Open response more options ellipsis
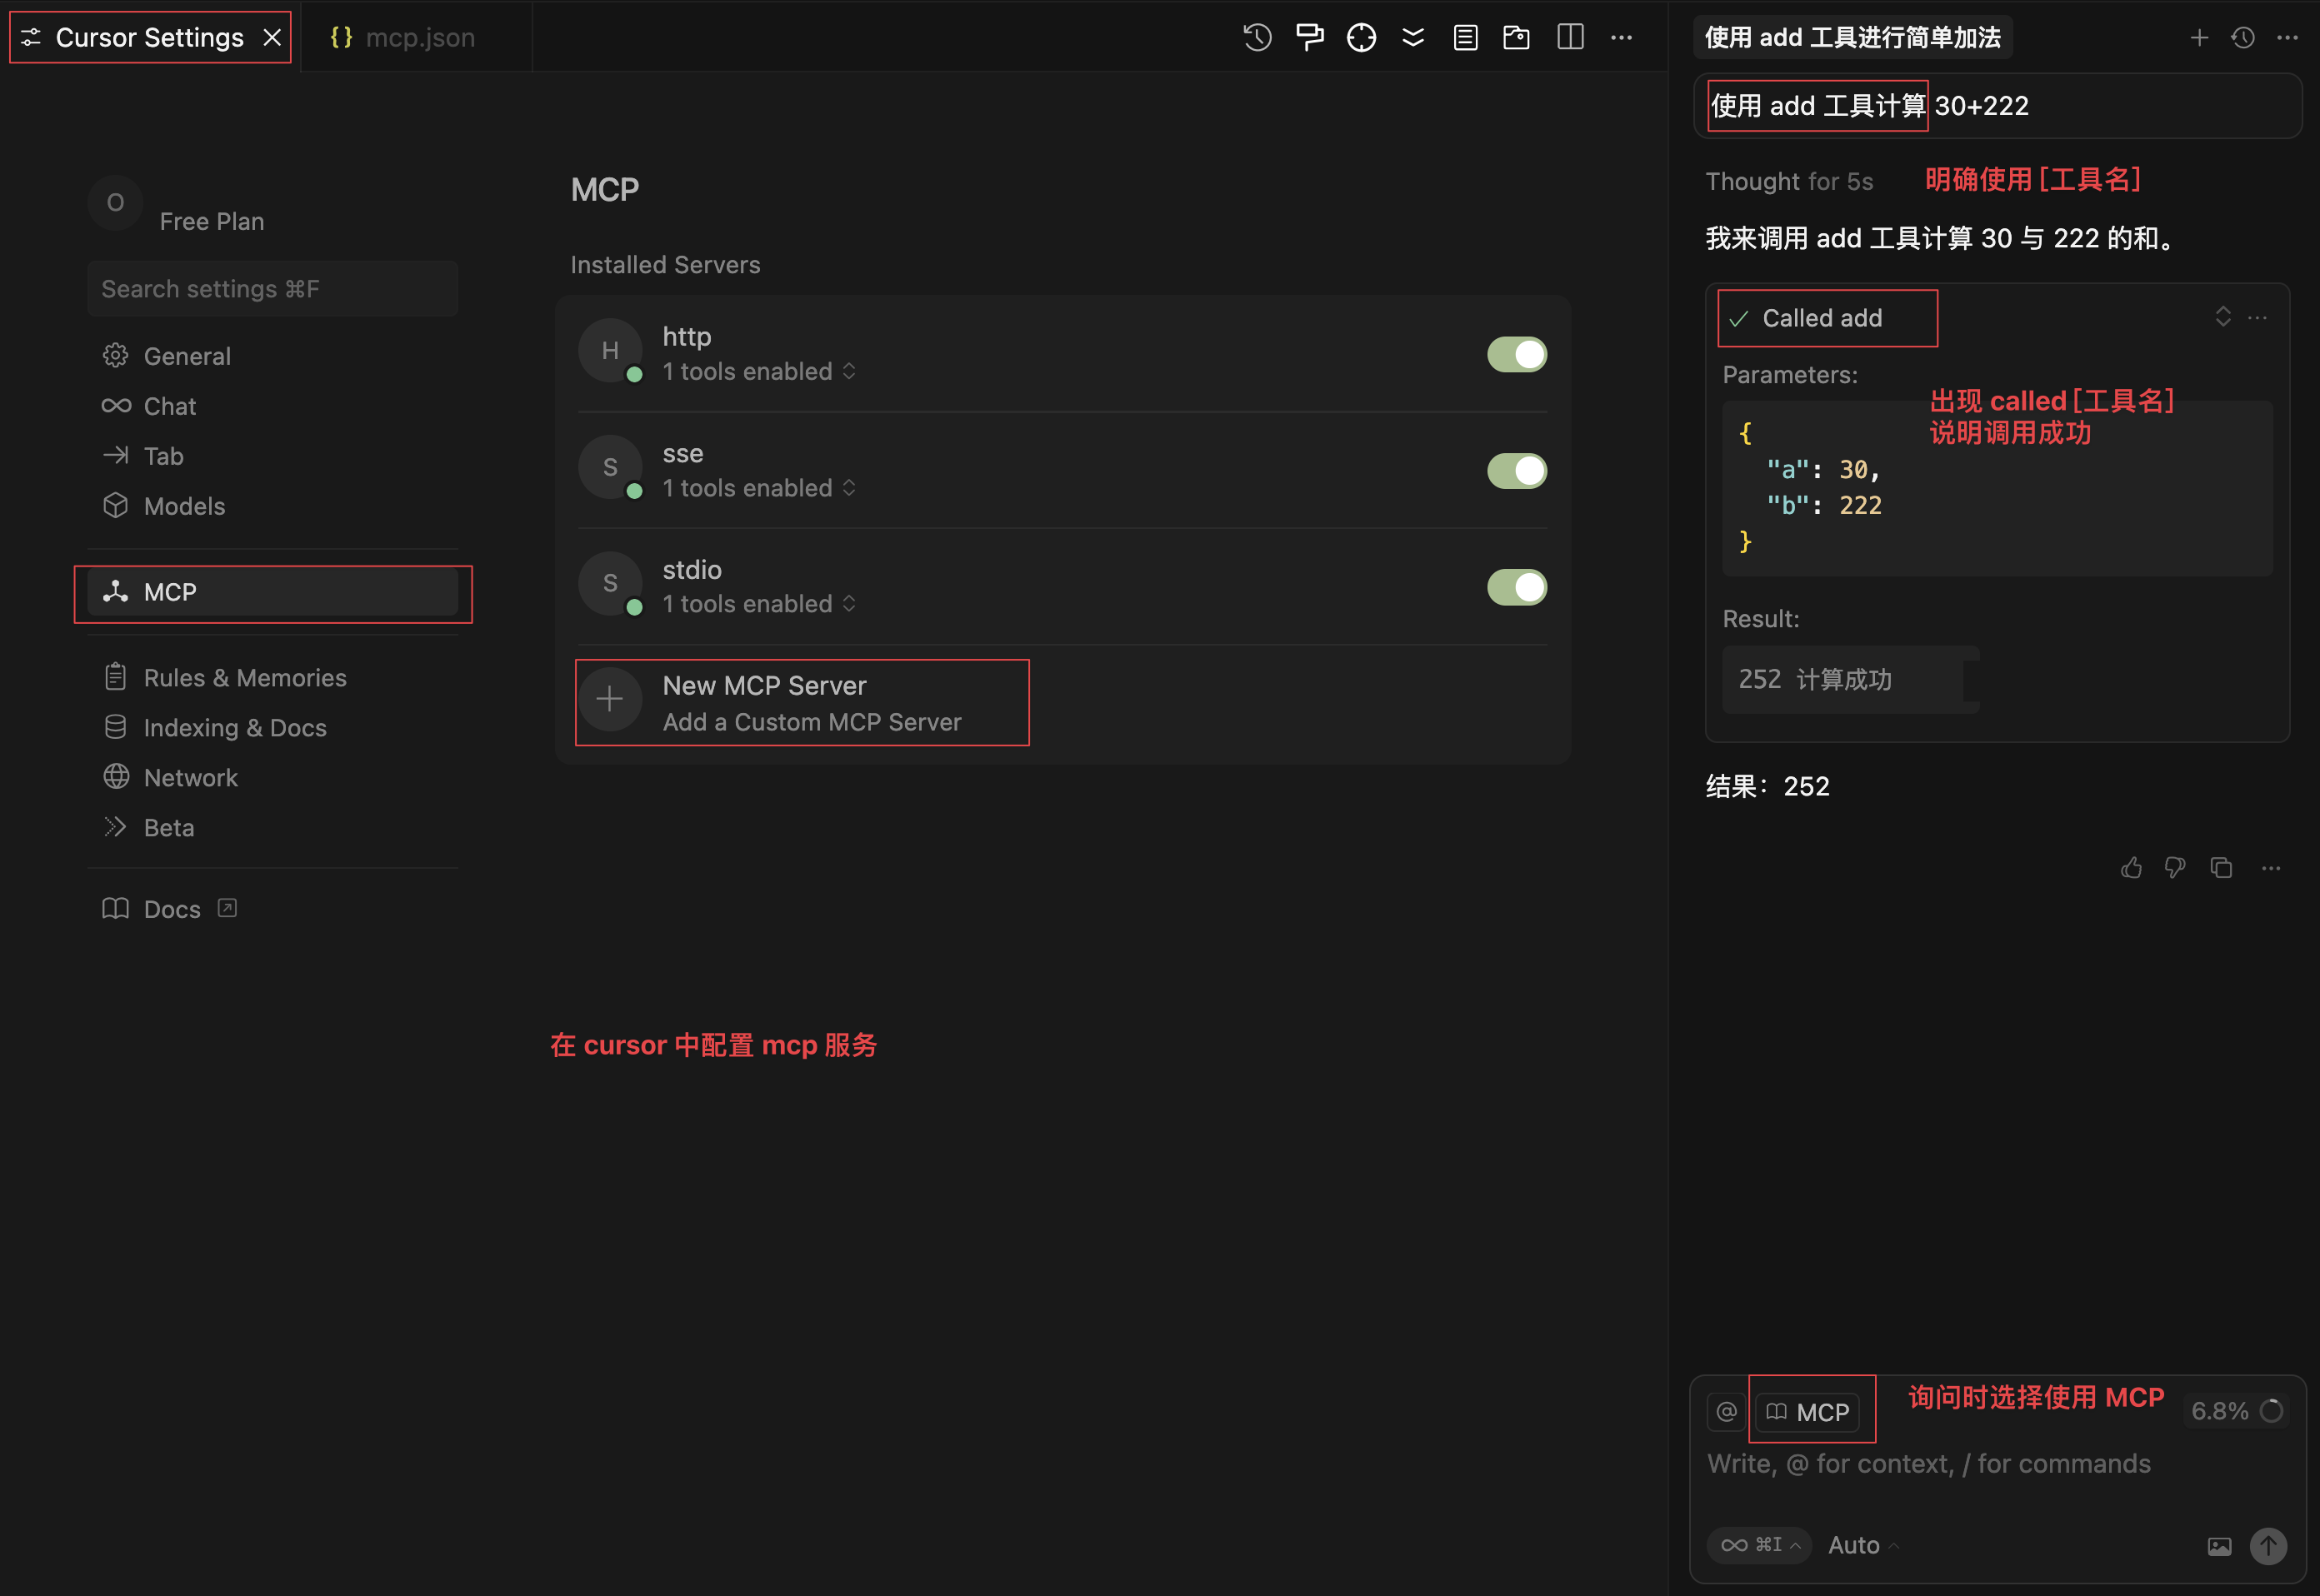The height and width of the screenshot is (1596, 2320). click(2271, 868)
